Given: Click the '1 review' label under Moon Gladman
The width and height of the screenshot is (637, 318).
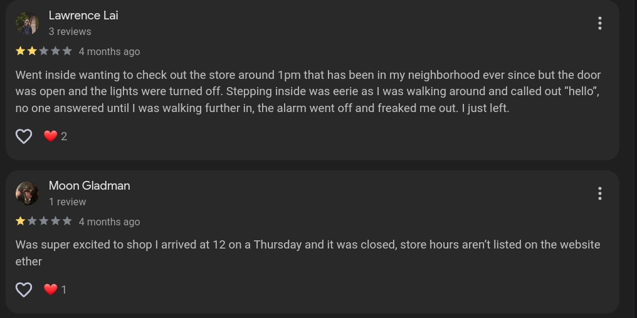Looking at the screenshot, I should (68, 202).
